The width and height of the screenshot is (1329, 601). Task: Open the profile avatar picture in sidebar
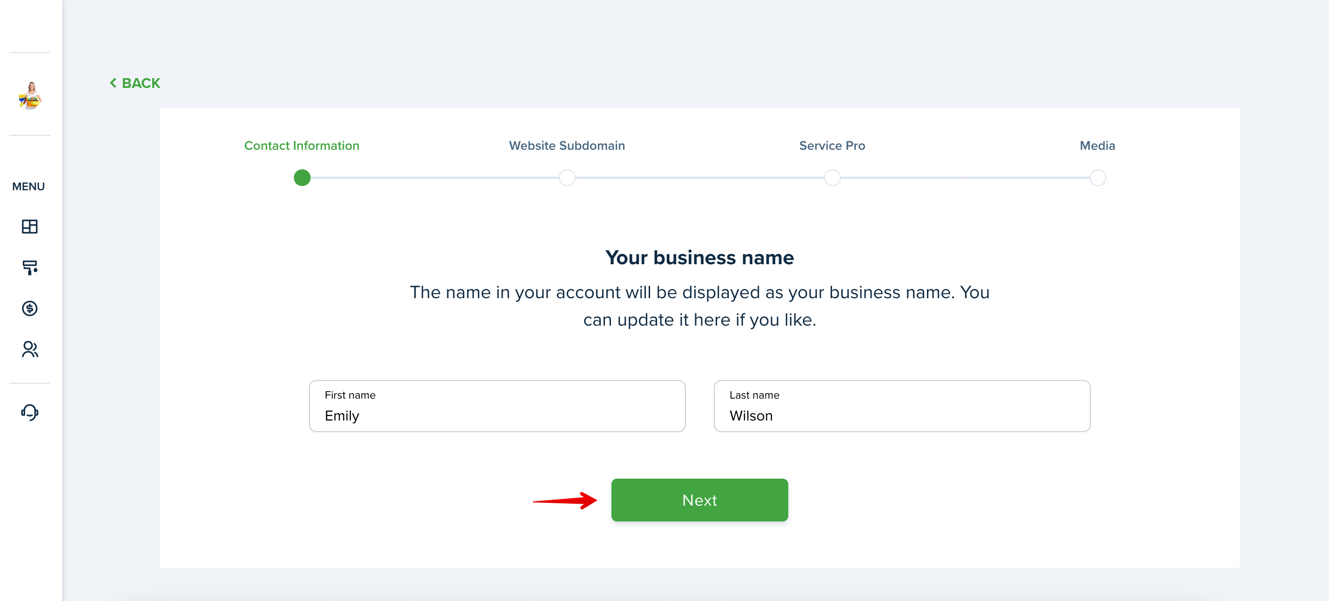(30, 95)
